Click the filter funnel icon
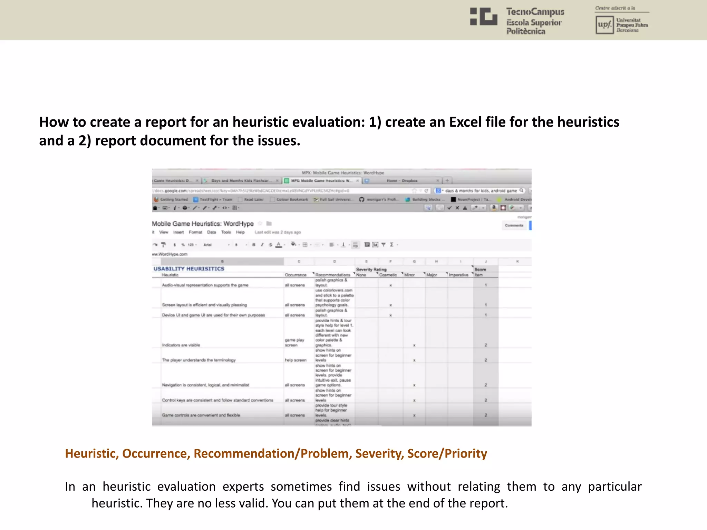This screenshot has width=707, height=530. point(384,245)
